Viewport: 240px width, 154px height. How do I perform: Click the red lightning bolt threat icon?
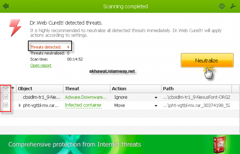(15, 28)
